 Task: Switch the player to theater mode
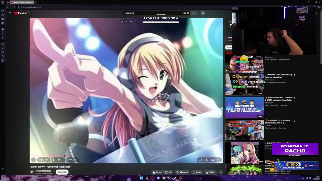(x=212, y=160)
